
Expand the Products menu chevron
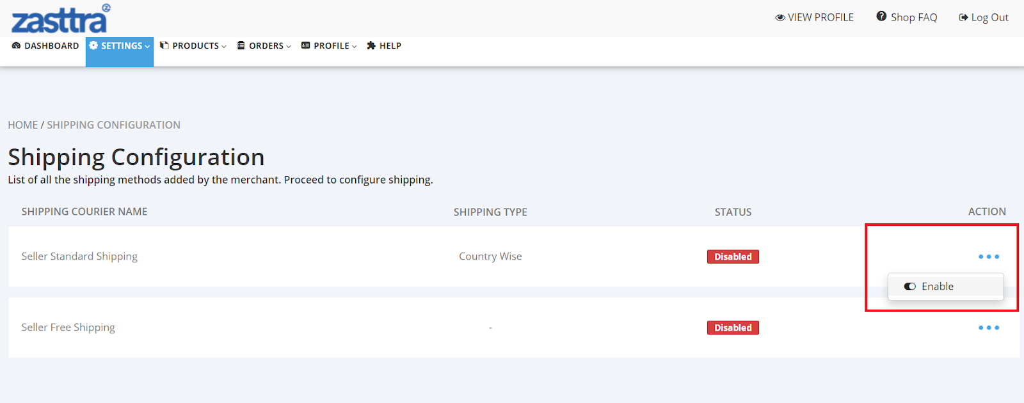tap(224, 46)
